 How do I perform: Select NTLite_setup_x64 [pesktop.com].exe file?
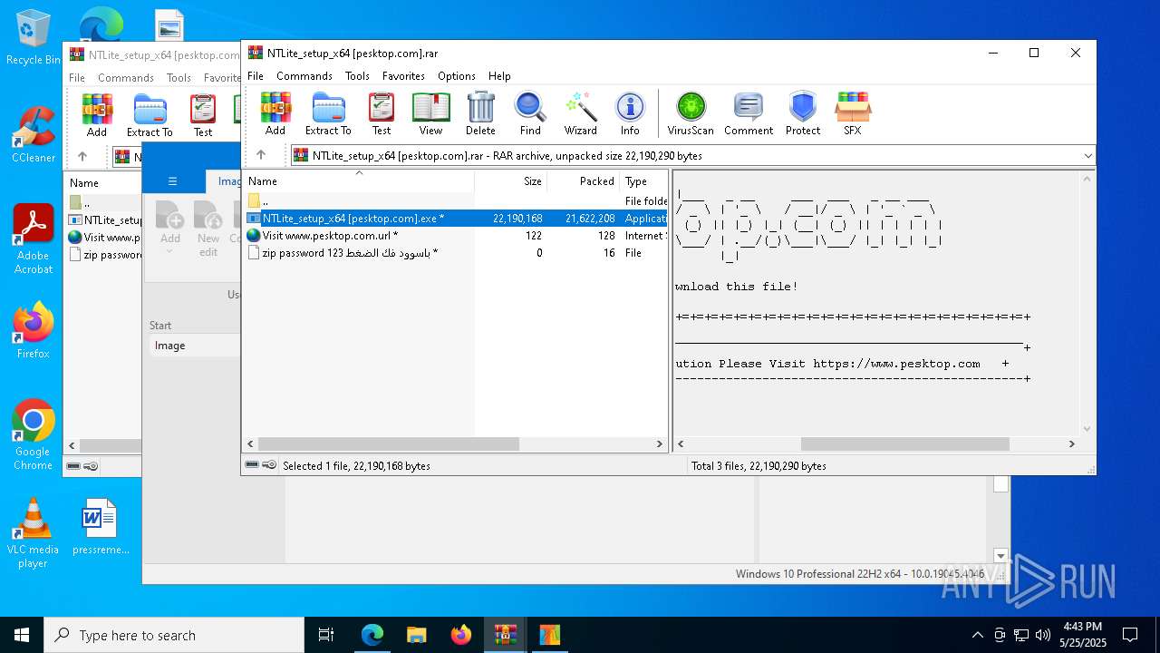pos(456,218)
